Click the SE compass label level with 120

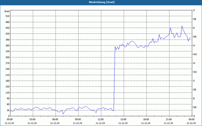[195, 90]
